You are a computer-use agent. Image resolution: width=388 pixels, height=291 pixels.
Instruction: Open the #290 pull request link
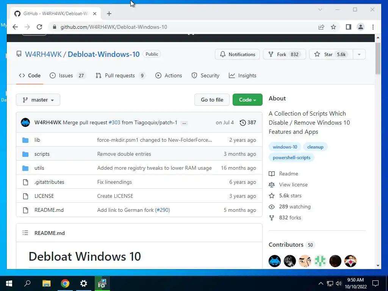tap(163, 210)
